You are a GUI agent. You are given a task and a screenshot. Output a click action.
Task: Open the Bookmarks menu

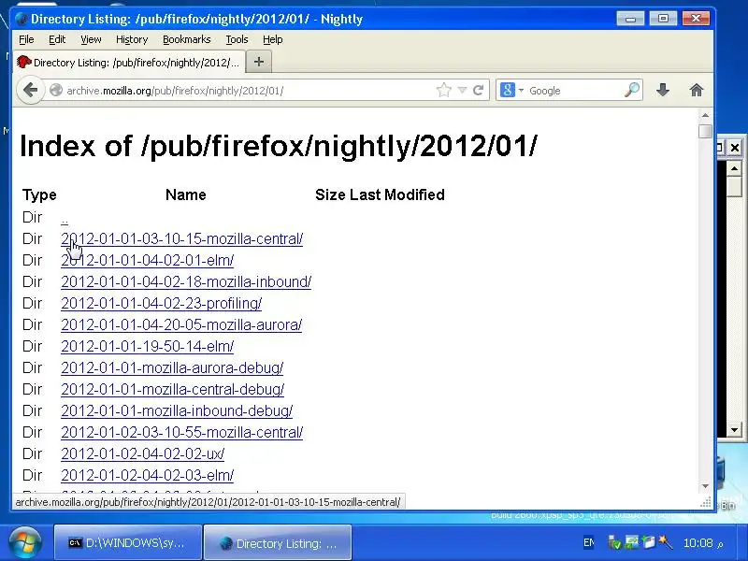(x=186, y=39)
